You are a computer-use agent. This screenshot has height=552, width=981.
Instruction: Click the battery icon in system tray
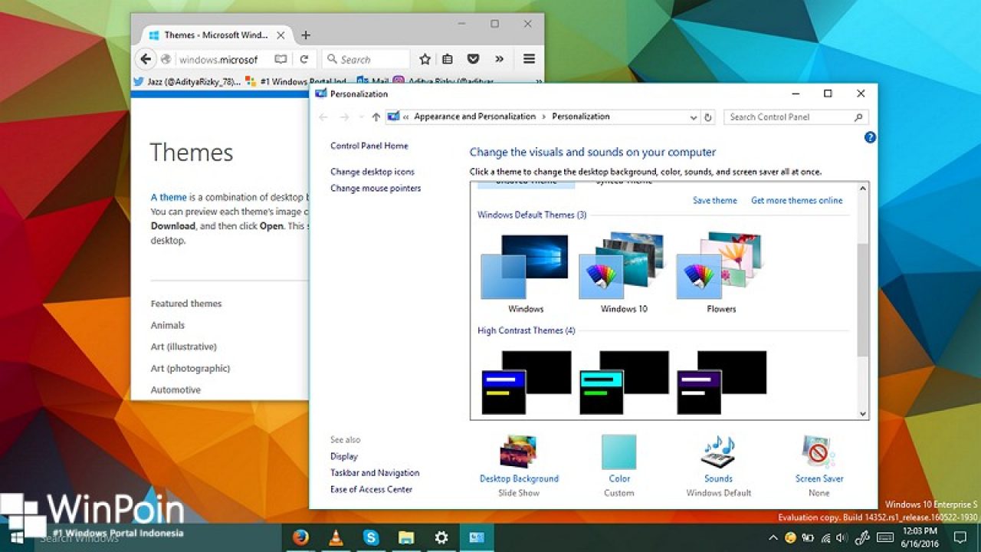click(x=808, y=537)
